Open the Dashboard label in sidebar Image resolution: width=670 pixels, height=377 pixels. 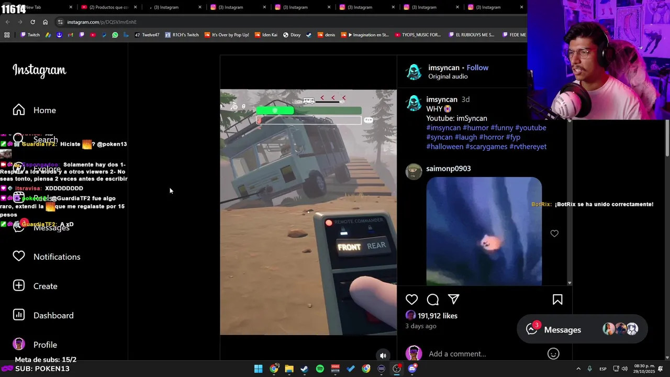[53, 315]
